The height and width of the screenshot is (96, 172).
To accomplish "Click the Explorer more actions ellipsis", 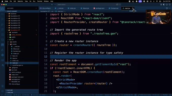I will point(36,8).
